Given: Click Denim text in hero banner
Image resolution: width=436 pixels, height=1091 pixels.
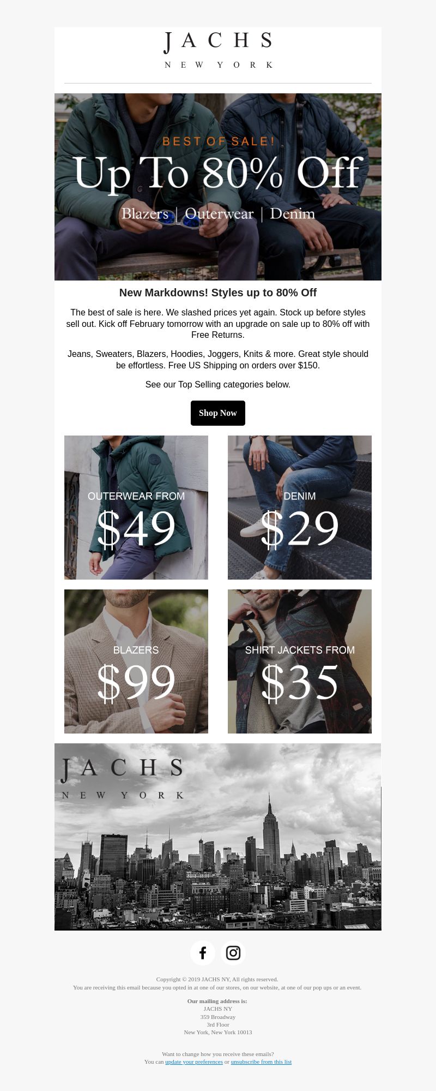Looking at the screenshot, I should coord(293,213).
